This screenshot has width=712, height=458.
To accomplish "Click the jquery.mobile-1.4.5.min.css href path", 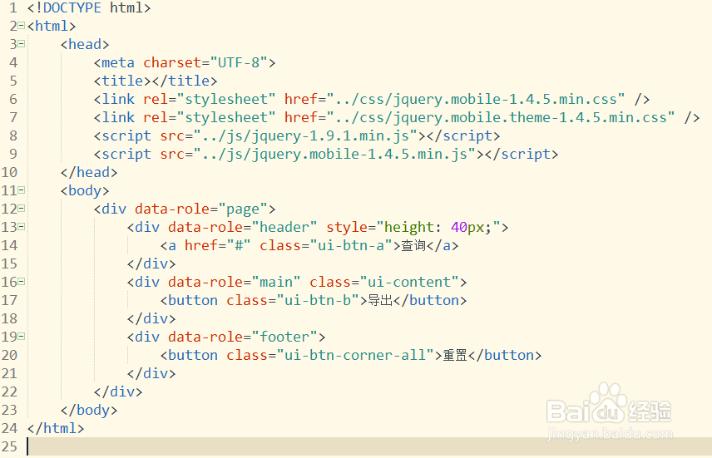I will point(476,100).
